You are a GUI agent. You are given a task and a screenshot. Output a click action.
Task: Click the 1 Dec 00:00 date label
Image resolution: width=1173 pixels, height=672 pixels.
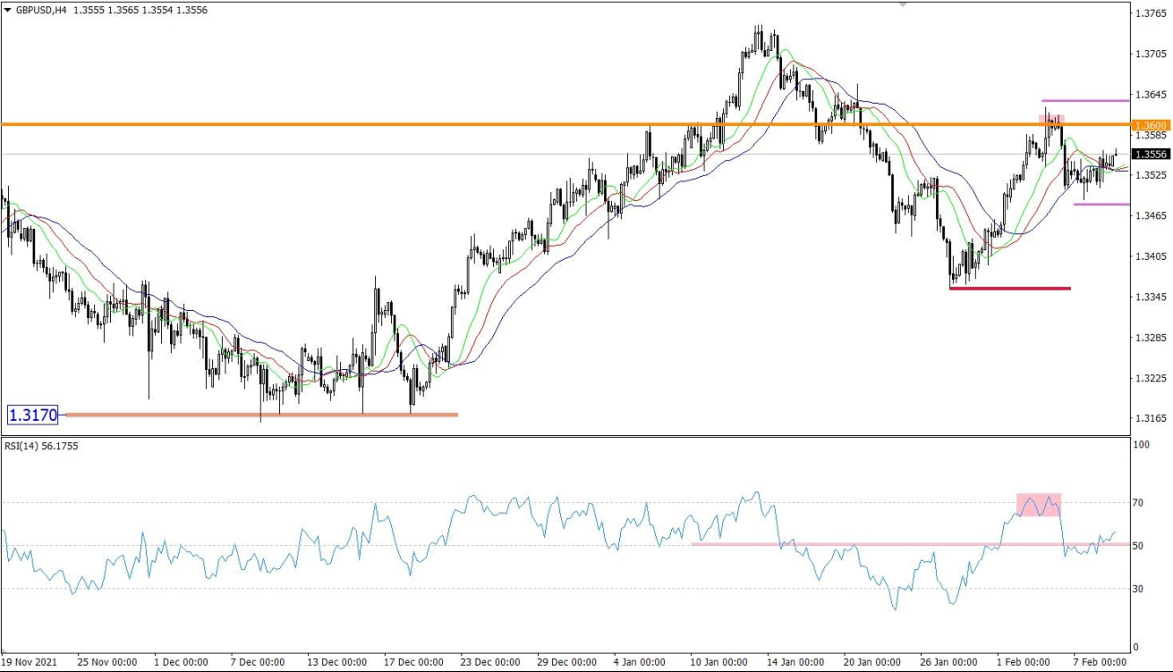tap(183, 661)
